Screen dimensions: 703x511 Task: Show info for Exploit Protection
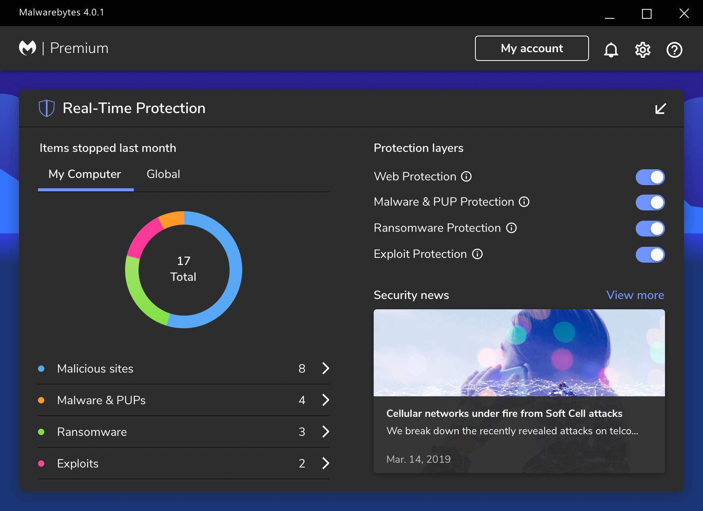(x=477, y=254)
